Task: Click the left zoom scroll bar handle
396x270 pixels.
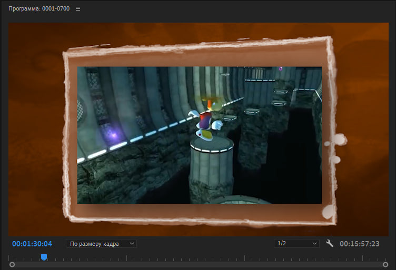Action: coord(12,265)
